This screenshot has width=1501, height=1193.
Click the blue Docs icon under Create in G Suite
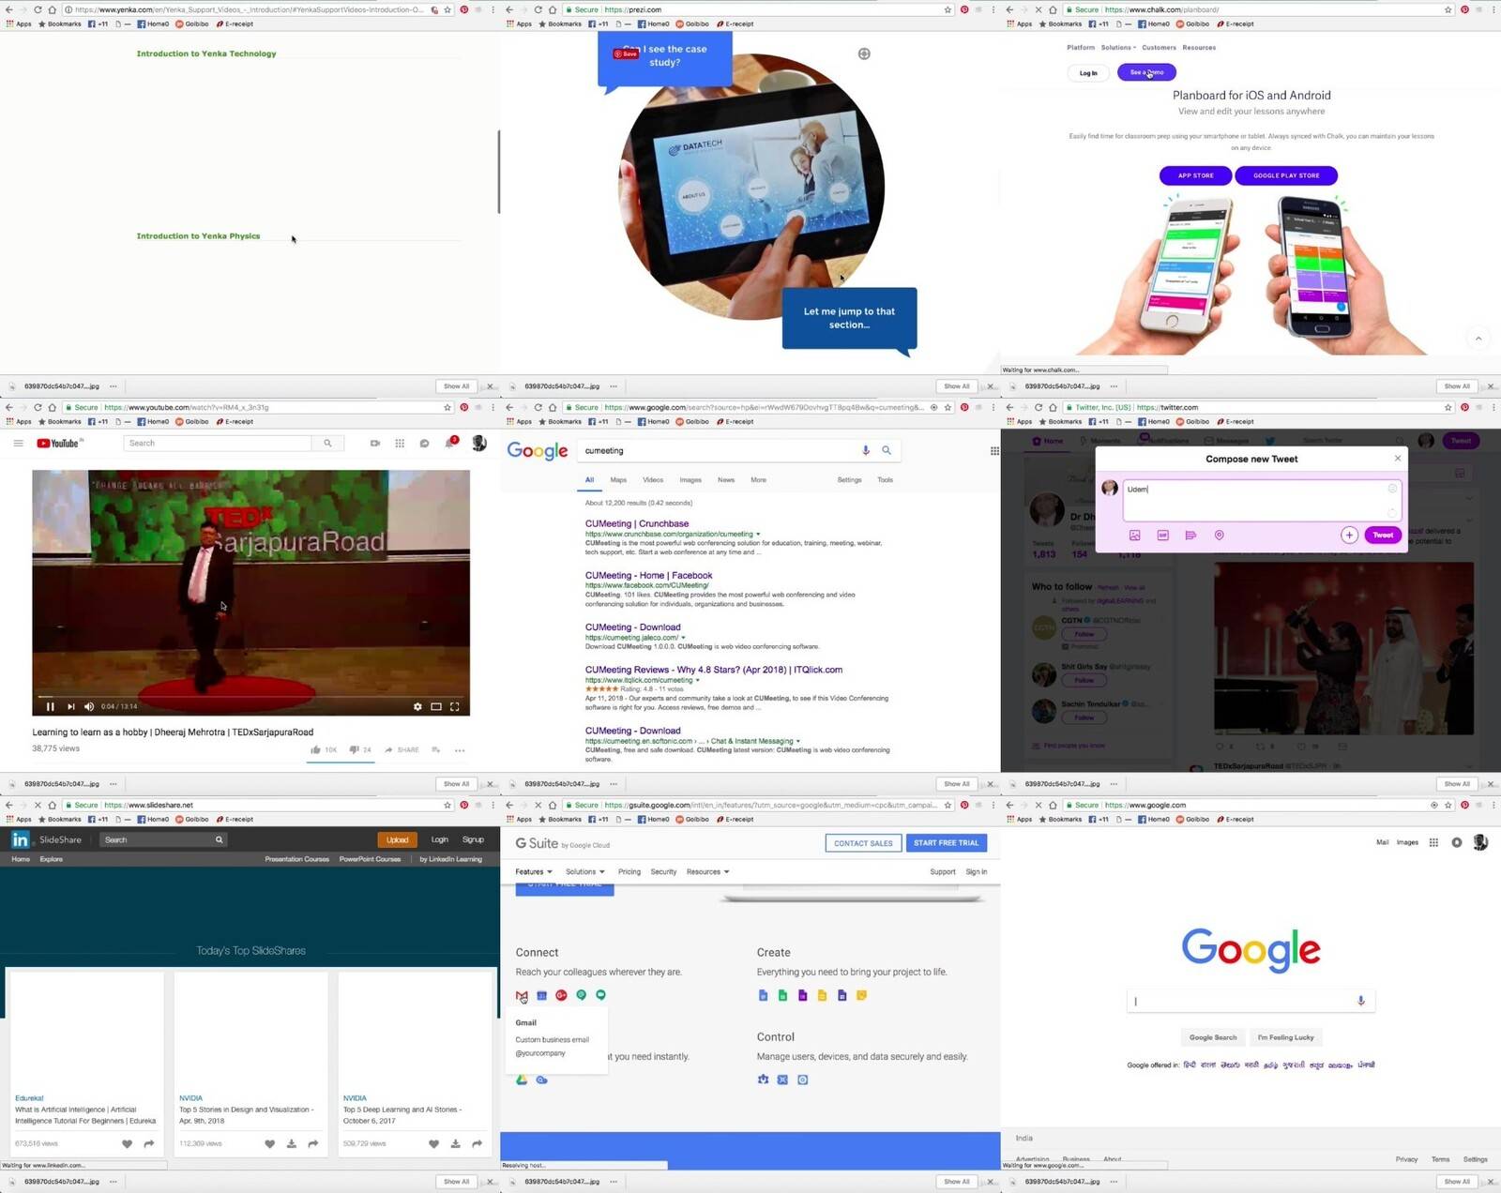[x=763, y=995]
